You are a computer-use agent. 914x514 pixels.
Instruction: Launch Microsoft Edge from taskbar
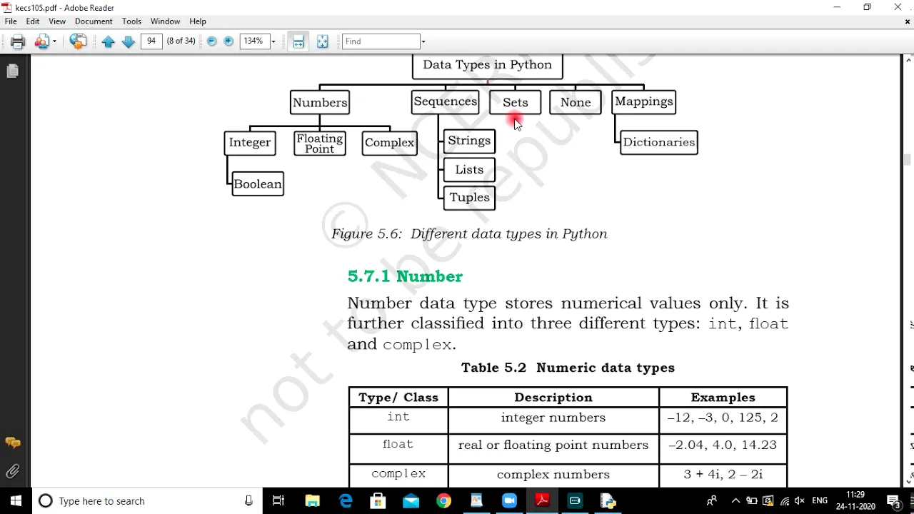346,501
